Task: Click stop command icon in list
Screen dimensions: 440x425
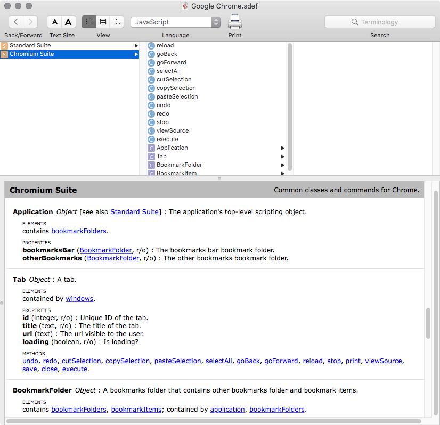Action: point(151,122)
